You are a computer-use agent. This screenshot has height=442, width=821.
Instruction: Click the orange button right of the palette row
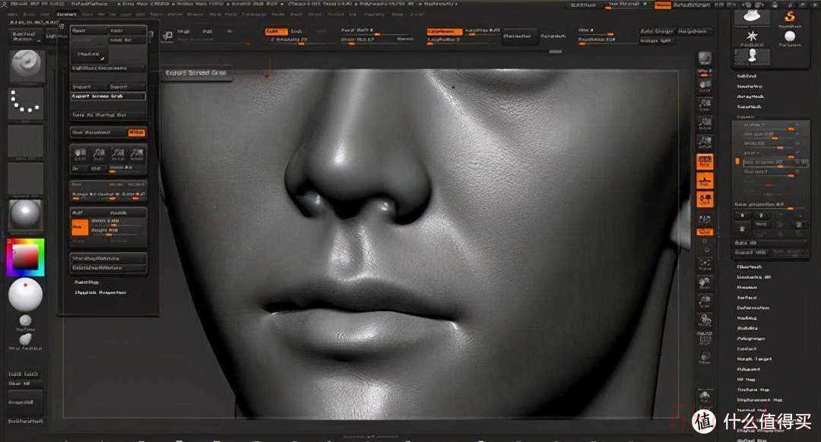(136, 132)
